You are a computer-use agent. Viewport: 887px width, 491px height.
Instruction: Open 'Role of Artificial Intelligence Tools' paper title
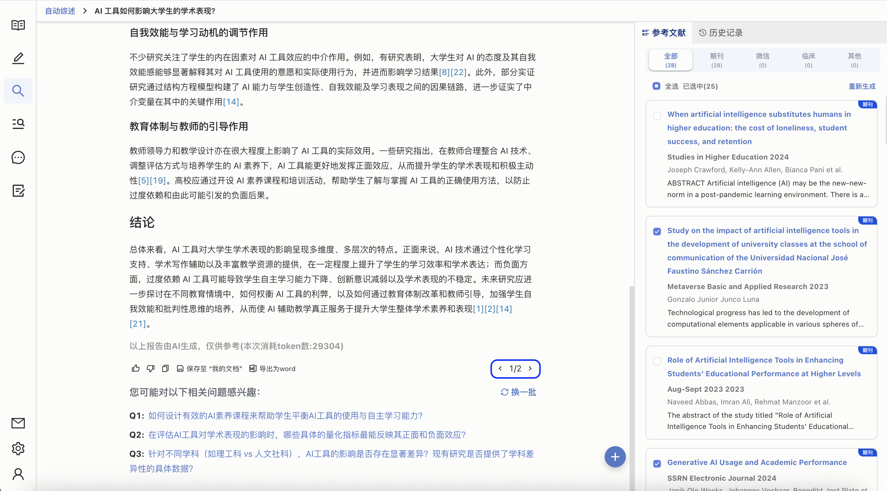[x=764, y=367]
